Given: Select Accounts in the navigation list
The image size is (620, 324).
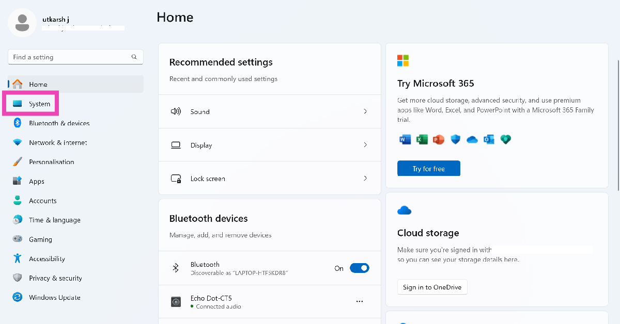Looking at the screenshot, I should tap(42, 201).
